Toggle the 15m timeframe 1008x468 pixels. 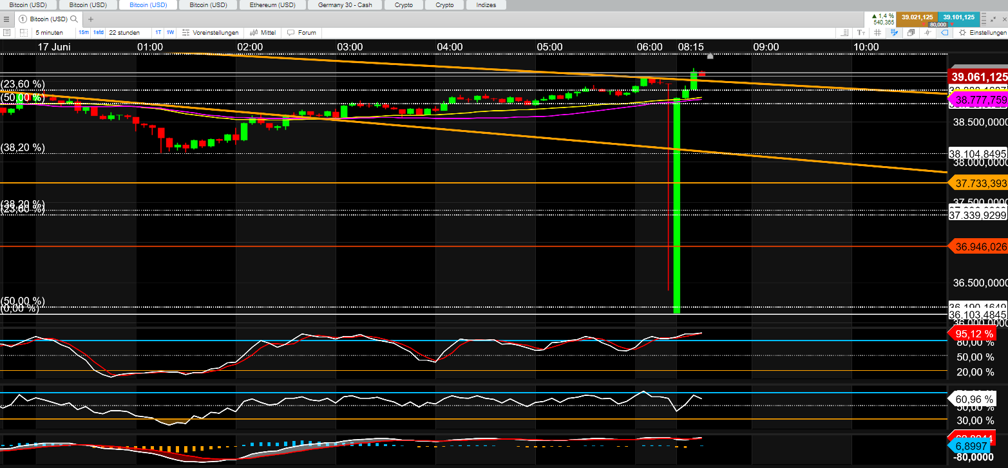coord(83,32)
